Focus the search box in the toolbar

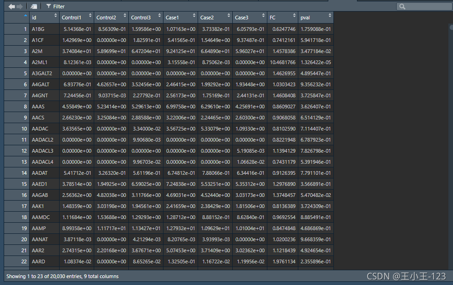425,6
